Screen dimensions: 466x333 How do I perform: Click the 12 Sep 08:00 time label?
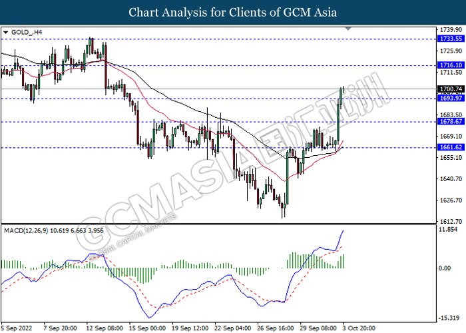105,328
